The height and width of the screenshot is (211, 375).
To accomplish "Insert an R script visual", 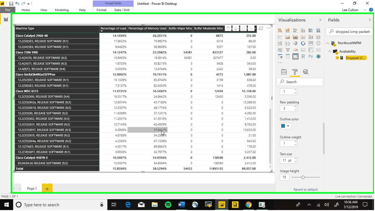I will point(303,56).
